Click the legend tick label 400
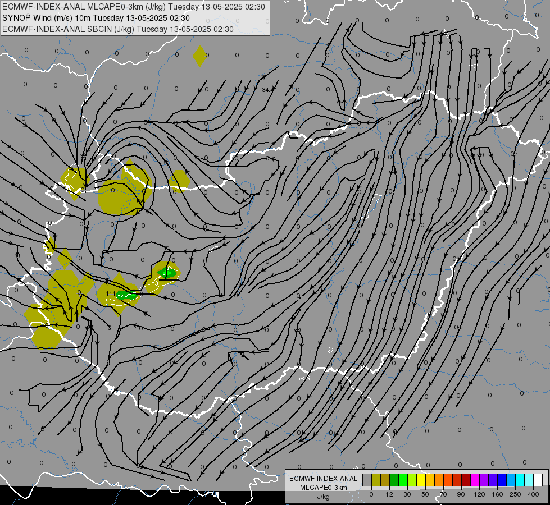550x505 pixels. coord(533,494)
